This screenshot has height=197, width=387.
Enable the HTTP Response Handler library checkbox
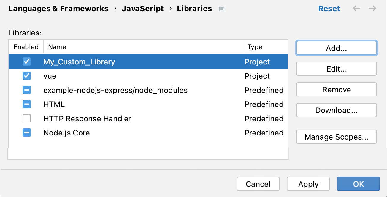point(27,118)
